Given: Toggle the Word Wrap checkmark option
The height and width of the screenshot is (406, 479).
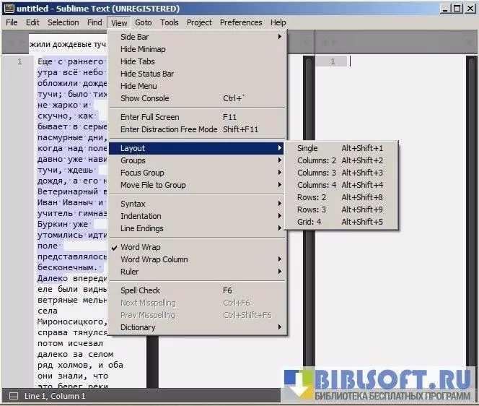Looking at the screenshot, I should (x=140, y=247).
